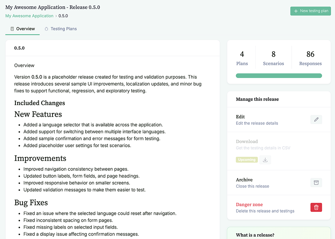
Task: Click the 0.5.0 card title
Action: pos(19,48)
